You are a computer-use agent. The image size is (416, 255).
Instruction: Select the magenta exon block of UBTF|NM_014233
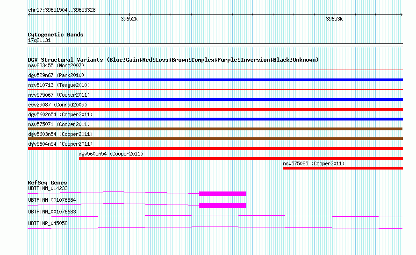222,194
